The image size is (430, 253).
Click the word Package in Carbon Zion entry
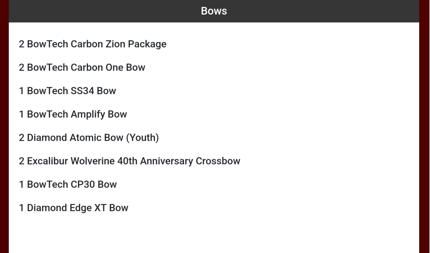point(147,44)
